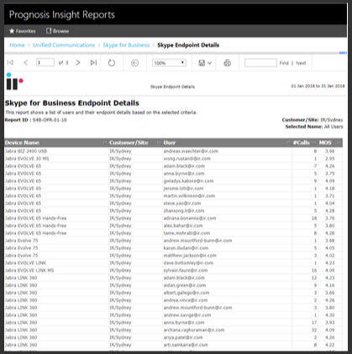Click archana.raghuraman@ir.com user entry
This screenshot has height=354, width=352.
tap(194, 330)
